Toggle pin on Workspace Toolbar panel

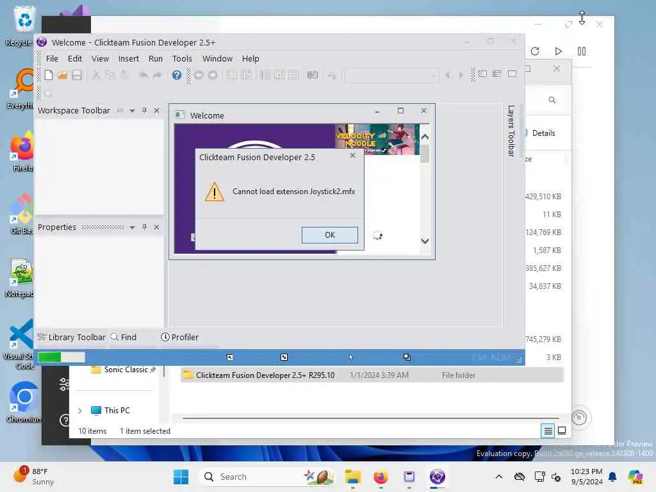pyautogui.click(x=144, y=110)
